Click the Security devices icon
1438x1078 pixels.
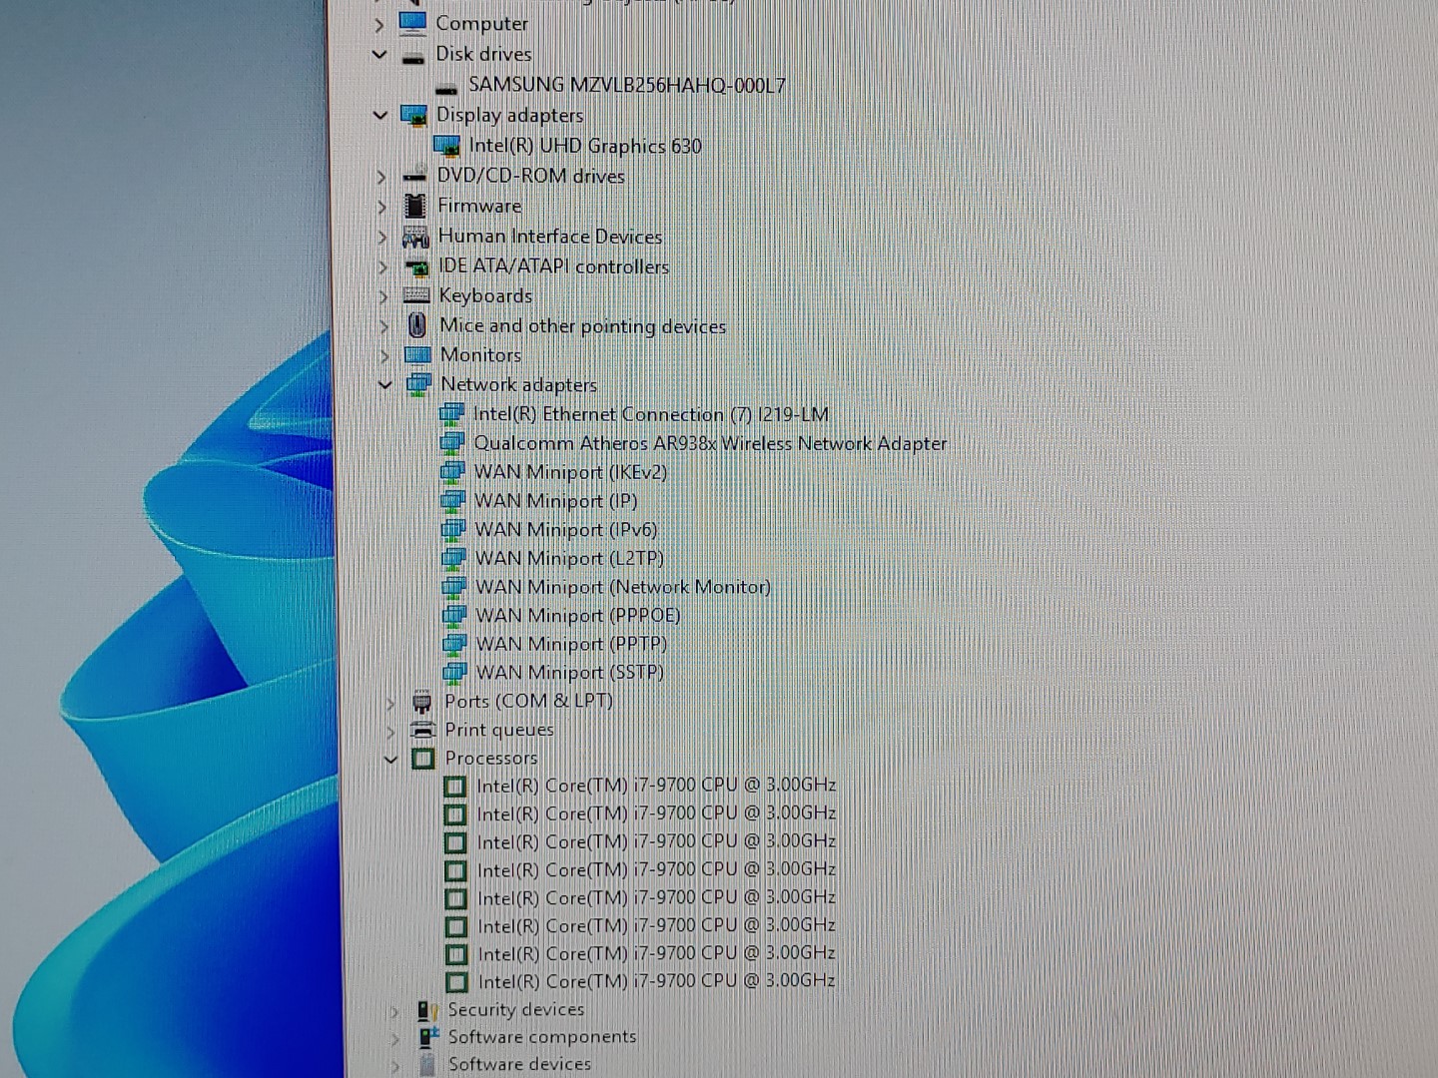(x=426, y=1010)
